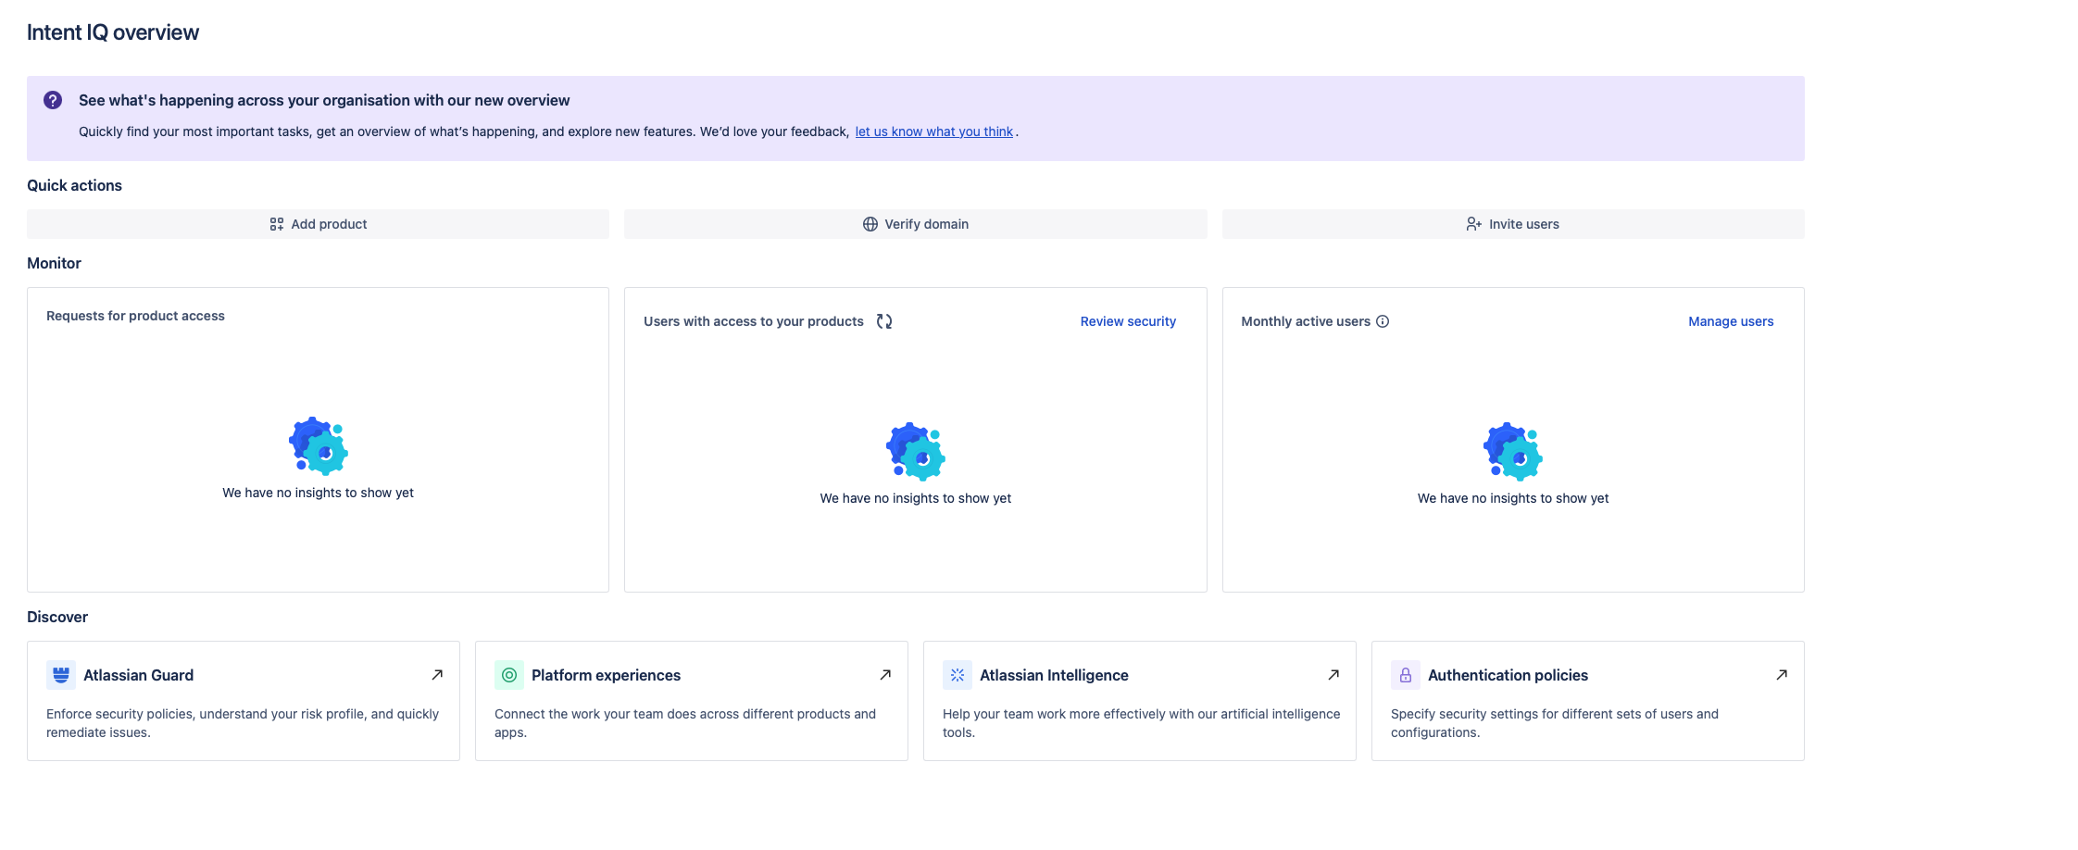Open Monthly active users info icon

tap(1382, 321)
